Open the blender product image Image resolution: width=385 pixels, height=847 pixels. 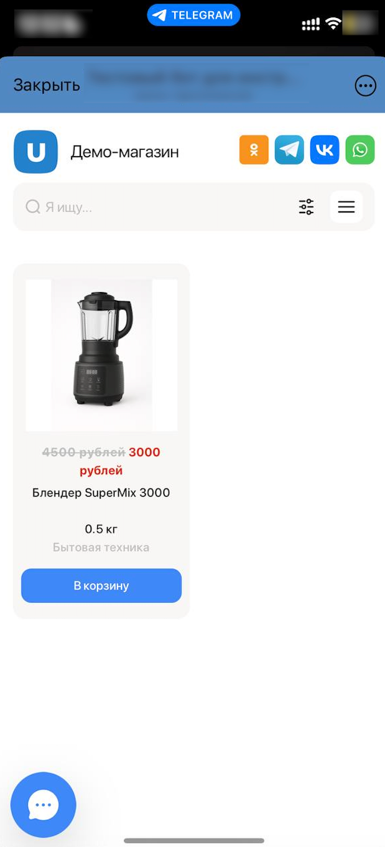(101, 355)
